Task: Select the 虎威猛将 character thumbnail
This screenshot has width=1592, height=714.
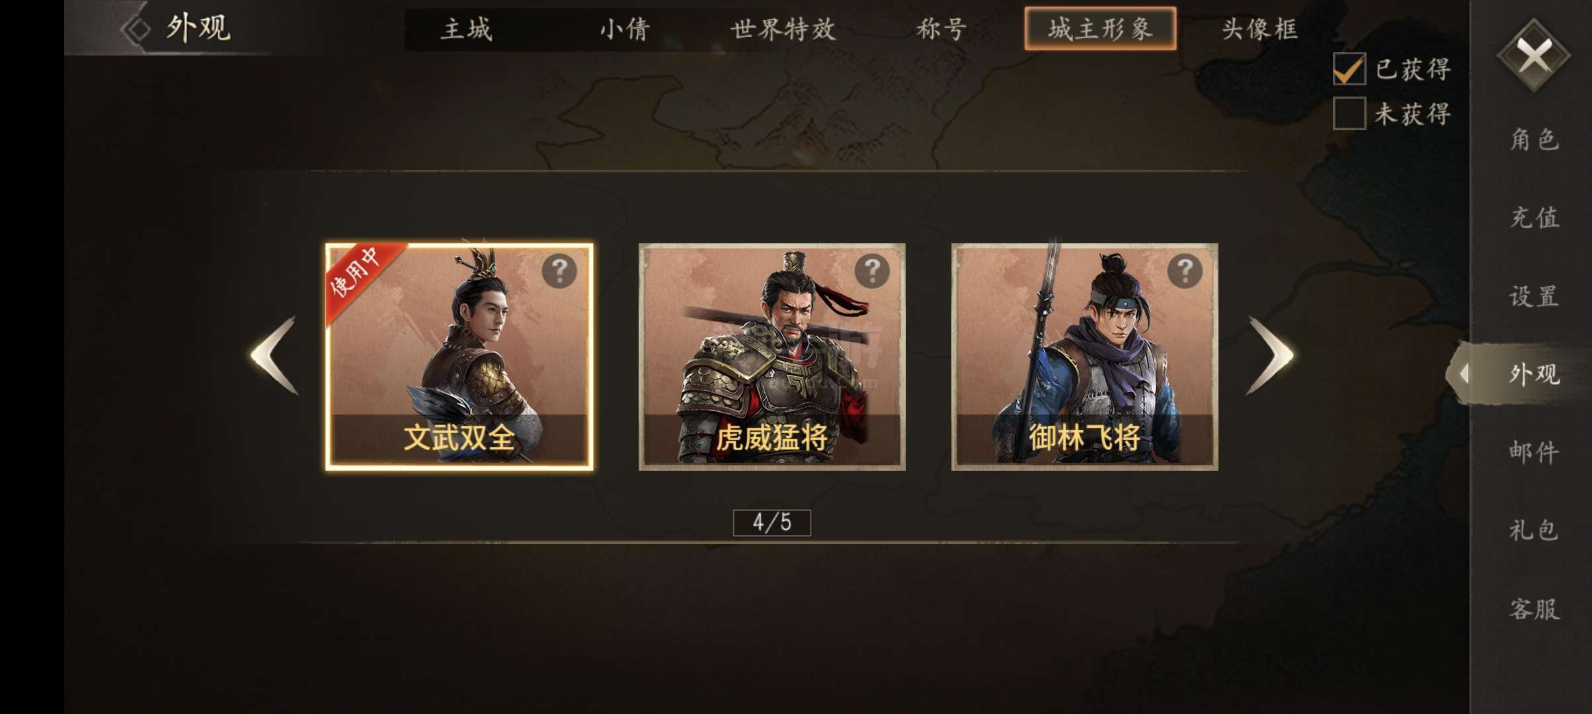Action: [x=772, y=357]
